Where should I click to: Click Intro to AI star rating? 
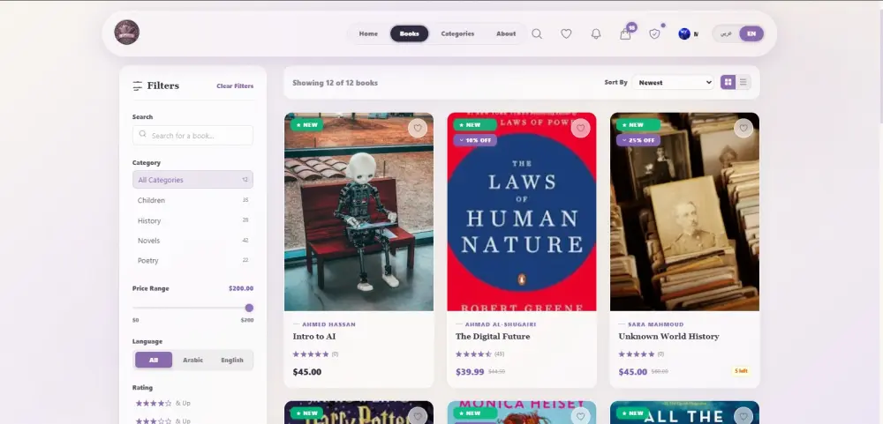click(x=310, y=354)
